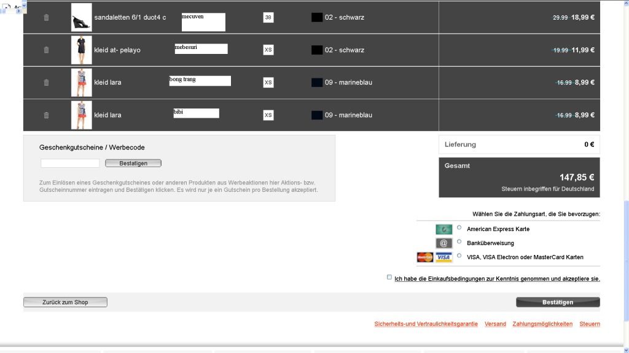629x353 pixels.
Task: Click the VISA logo icon
Action: (x=444, y=257)
